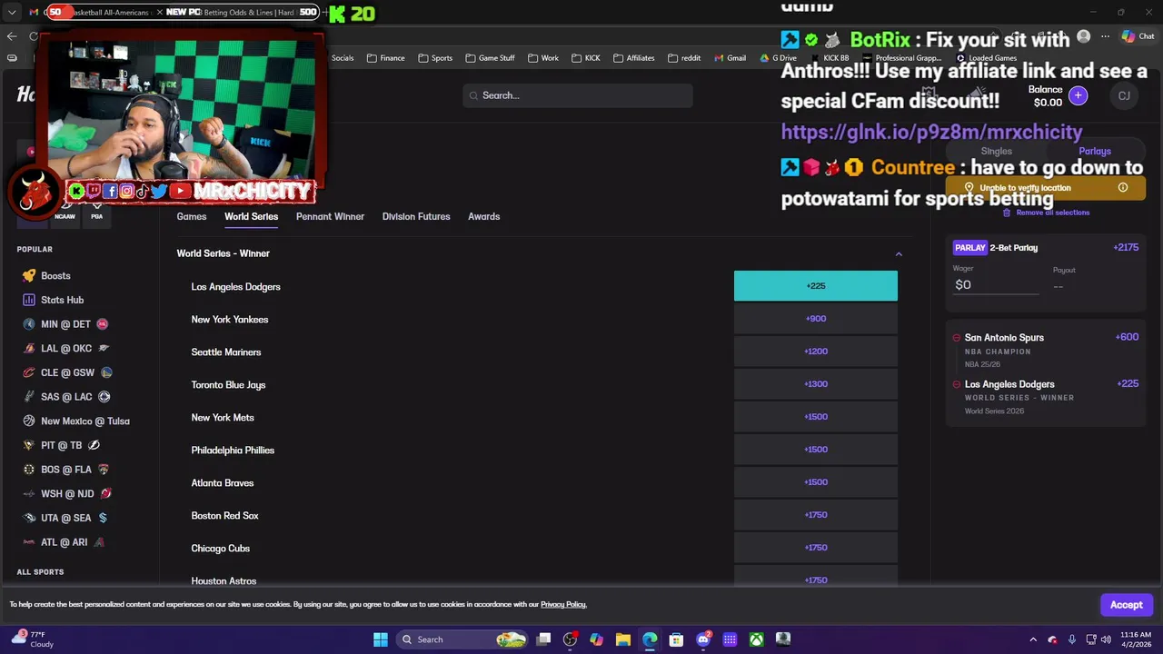Image resolution: width=1163 pixels, height=654 pixels.
Task: Show hidden system tray icons
Action: tap(1033, 639)
